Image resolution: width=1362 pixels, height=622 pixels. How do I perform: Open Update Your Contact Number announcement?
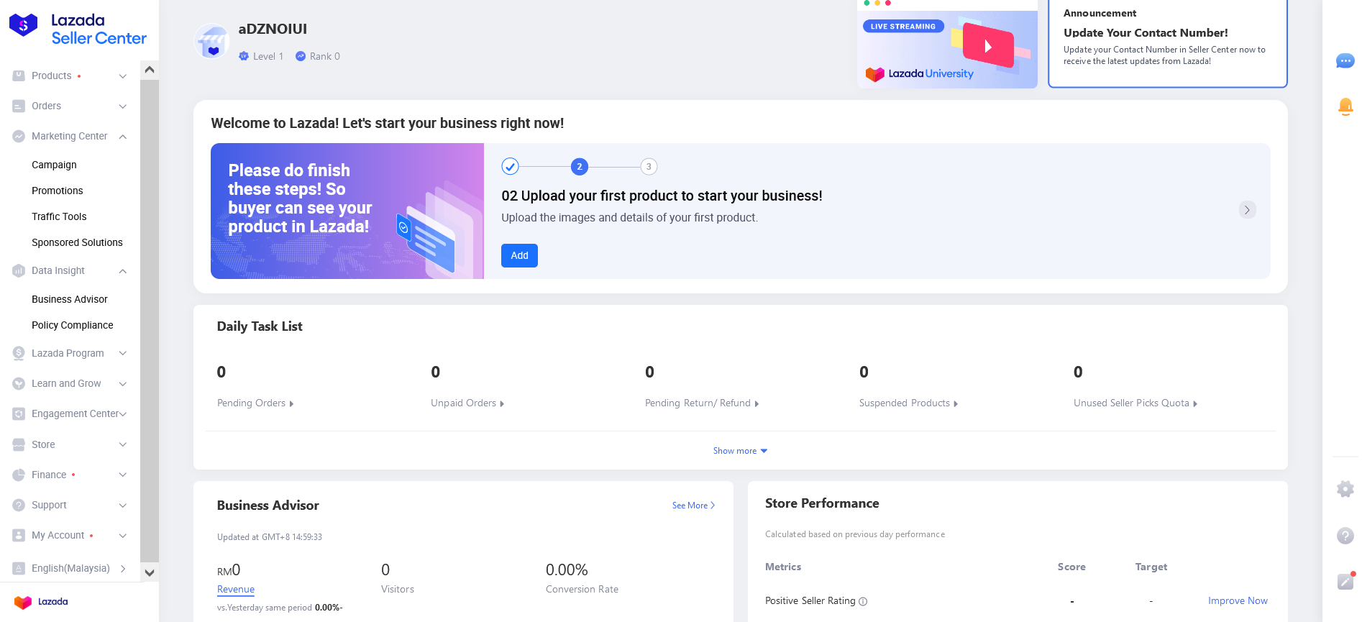(1167, 43)
